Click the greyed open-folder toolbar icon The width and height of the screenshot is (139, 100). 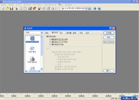point(57,9)
